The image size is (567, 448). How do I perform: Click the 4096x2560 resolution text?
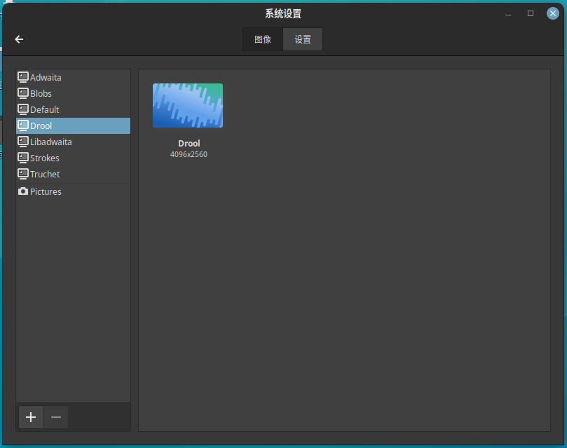189,154
